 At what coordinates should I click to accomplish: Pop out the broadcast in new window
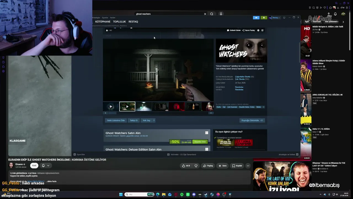tap(262, 30)
